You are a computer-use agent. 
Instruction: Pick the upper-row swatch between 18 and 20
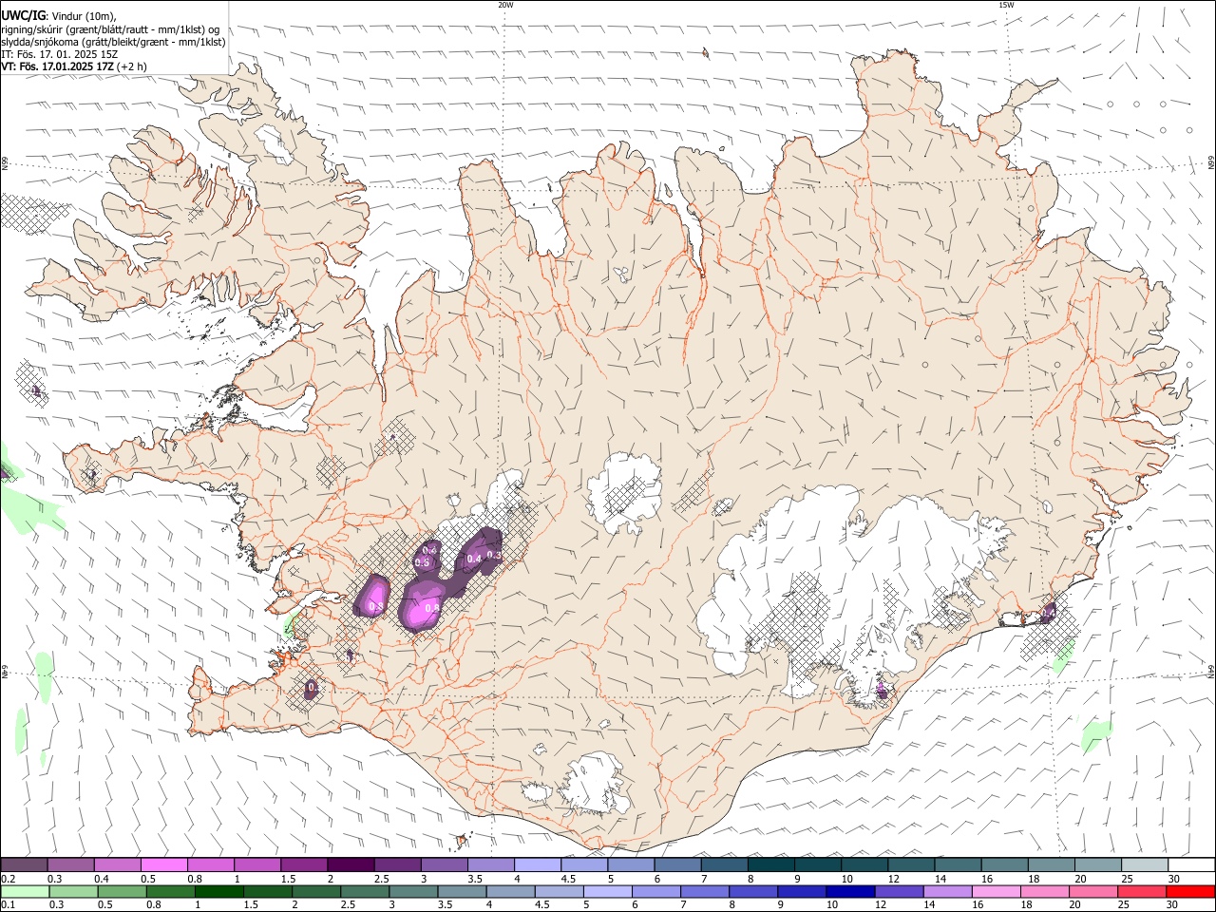1051,864
